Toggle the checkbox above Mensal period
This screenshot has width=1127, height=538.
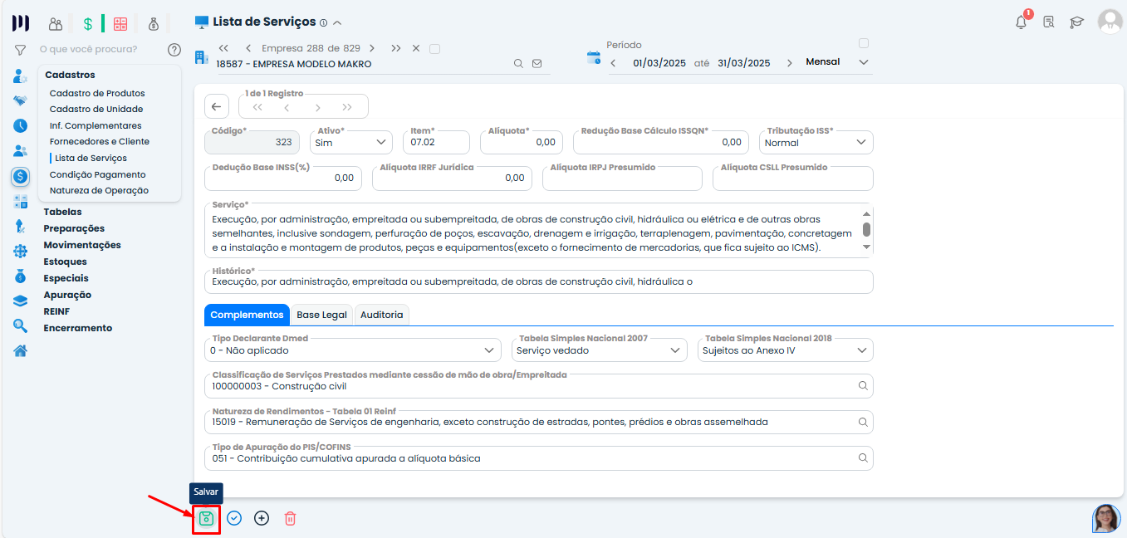pos(864,43)
